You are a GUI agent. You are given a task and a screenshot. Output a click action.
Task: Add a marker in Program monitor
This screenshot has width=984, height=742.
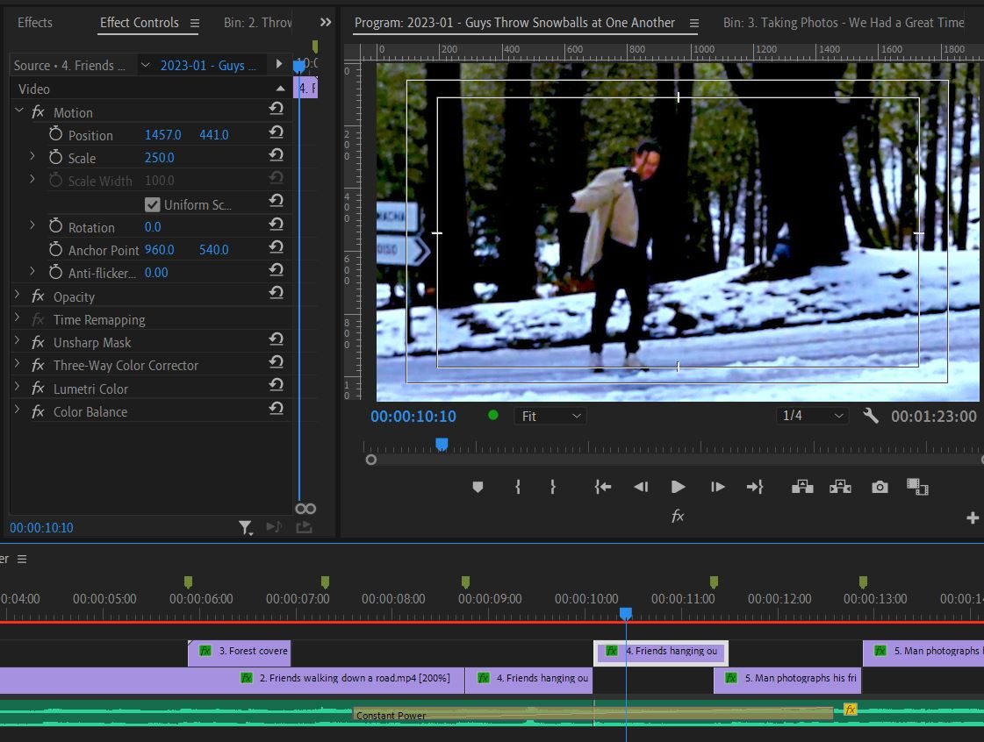coord(478,487)
